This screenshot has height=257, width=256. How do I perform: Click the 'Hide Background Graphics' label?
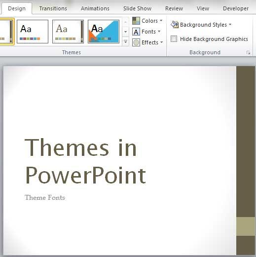tap(214, 39)
